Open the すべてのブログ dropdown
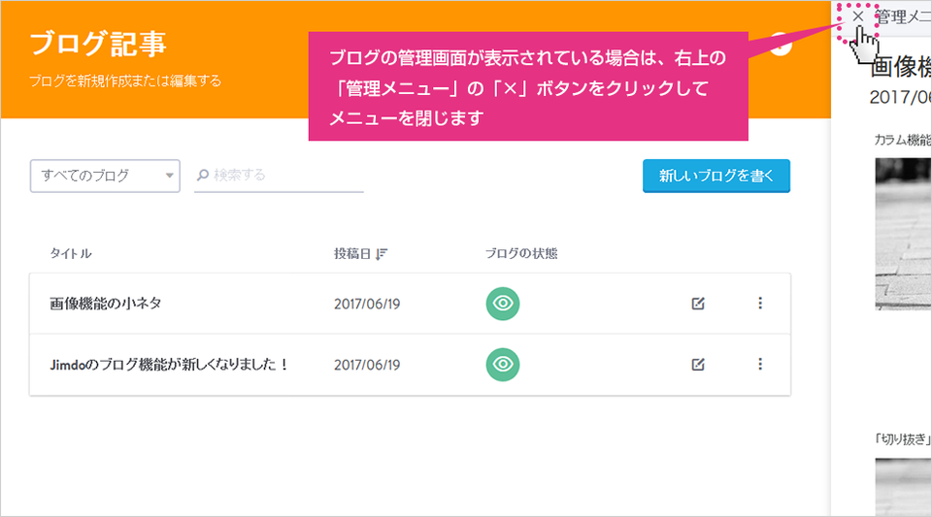The image size is (932, 517). point(105,176)
